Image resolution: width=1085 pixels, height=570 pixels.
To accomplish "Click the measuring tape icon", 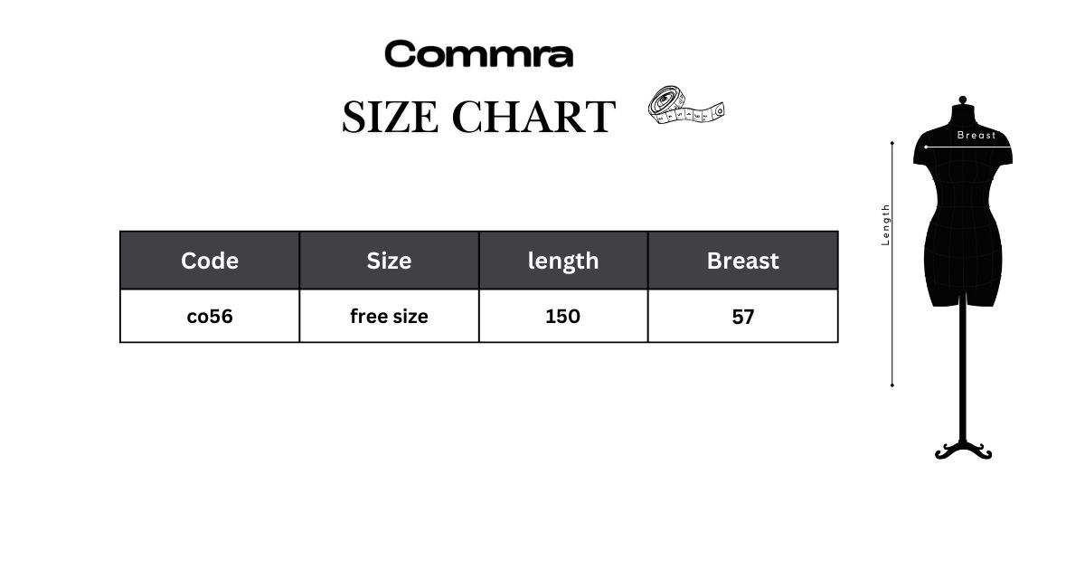I will pos(687,107).
